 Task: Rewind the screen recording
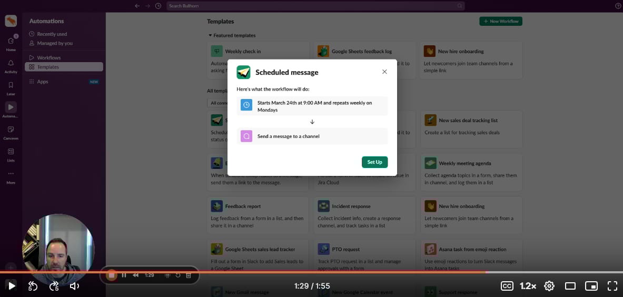pos(135,275)
